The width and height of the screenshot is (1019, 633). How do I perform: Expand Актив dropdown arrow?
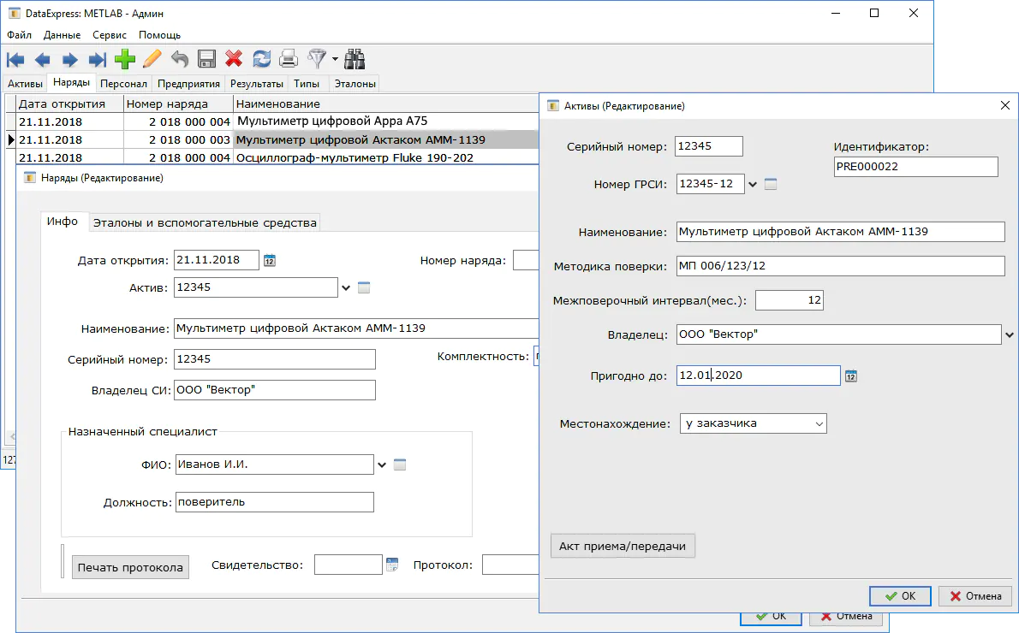(346, 287)
